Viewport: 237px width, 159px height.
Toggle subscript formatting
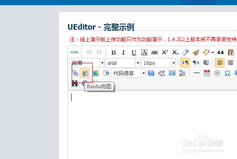[x=175, y=52]
